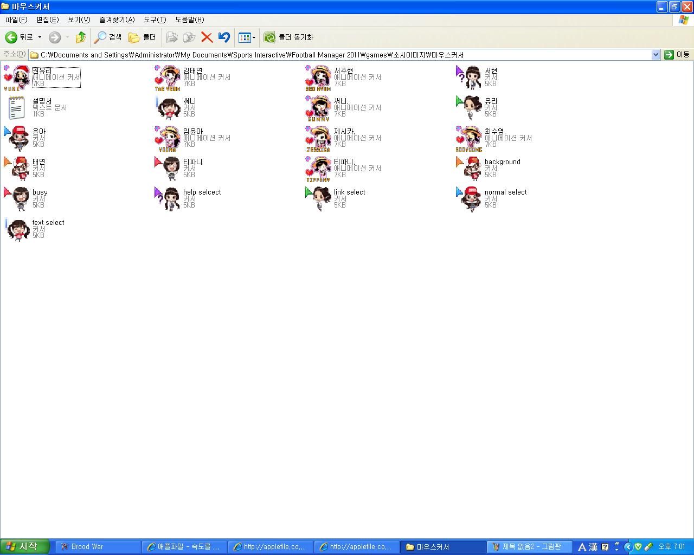694x555 pixels.
Task: Click the Folder Sync toolbar button
Action: (288, 37)
